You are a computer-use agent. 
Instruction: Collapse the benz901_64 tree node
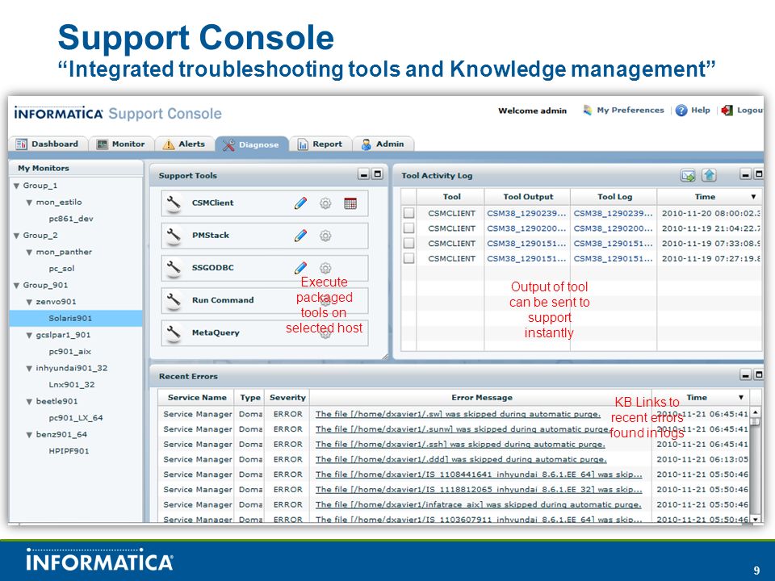[x=30, y=435]
